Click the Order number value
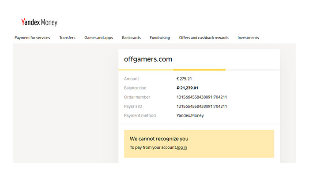 pyautogui.click(x=202, y=97)
